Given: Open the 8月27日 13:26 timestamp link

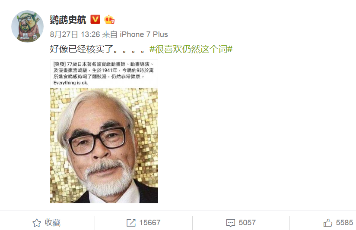Looking at the screenshot, I should 75,34.
